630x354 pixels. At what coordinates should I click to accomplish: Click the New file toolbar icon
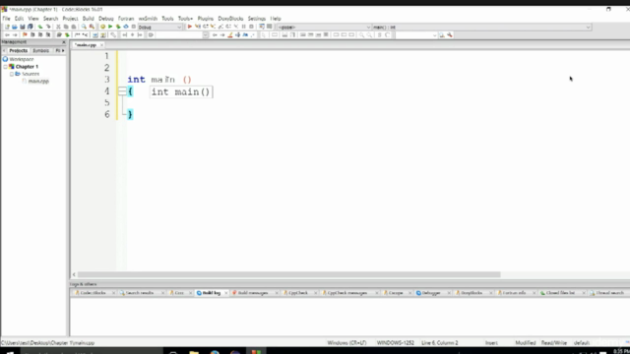[7, 27]
